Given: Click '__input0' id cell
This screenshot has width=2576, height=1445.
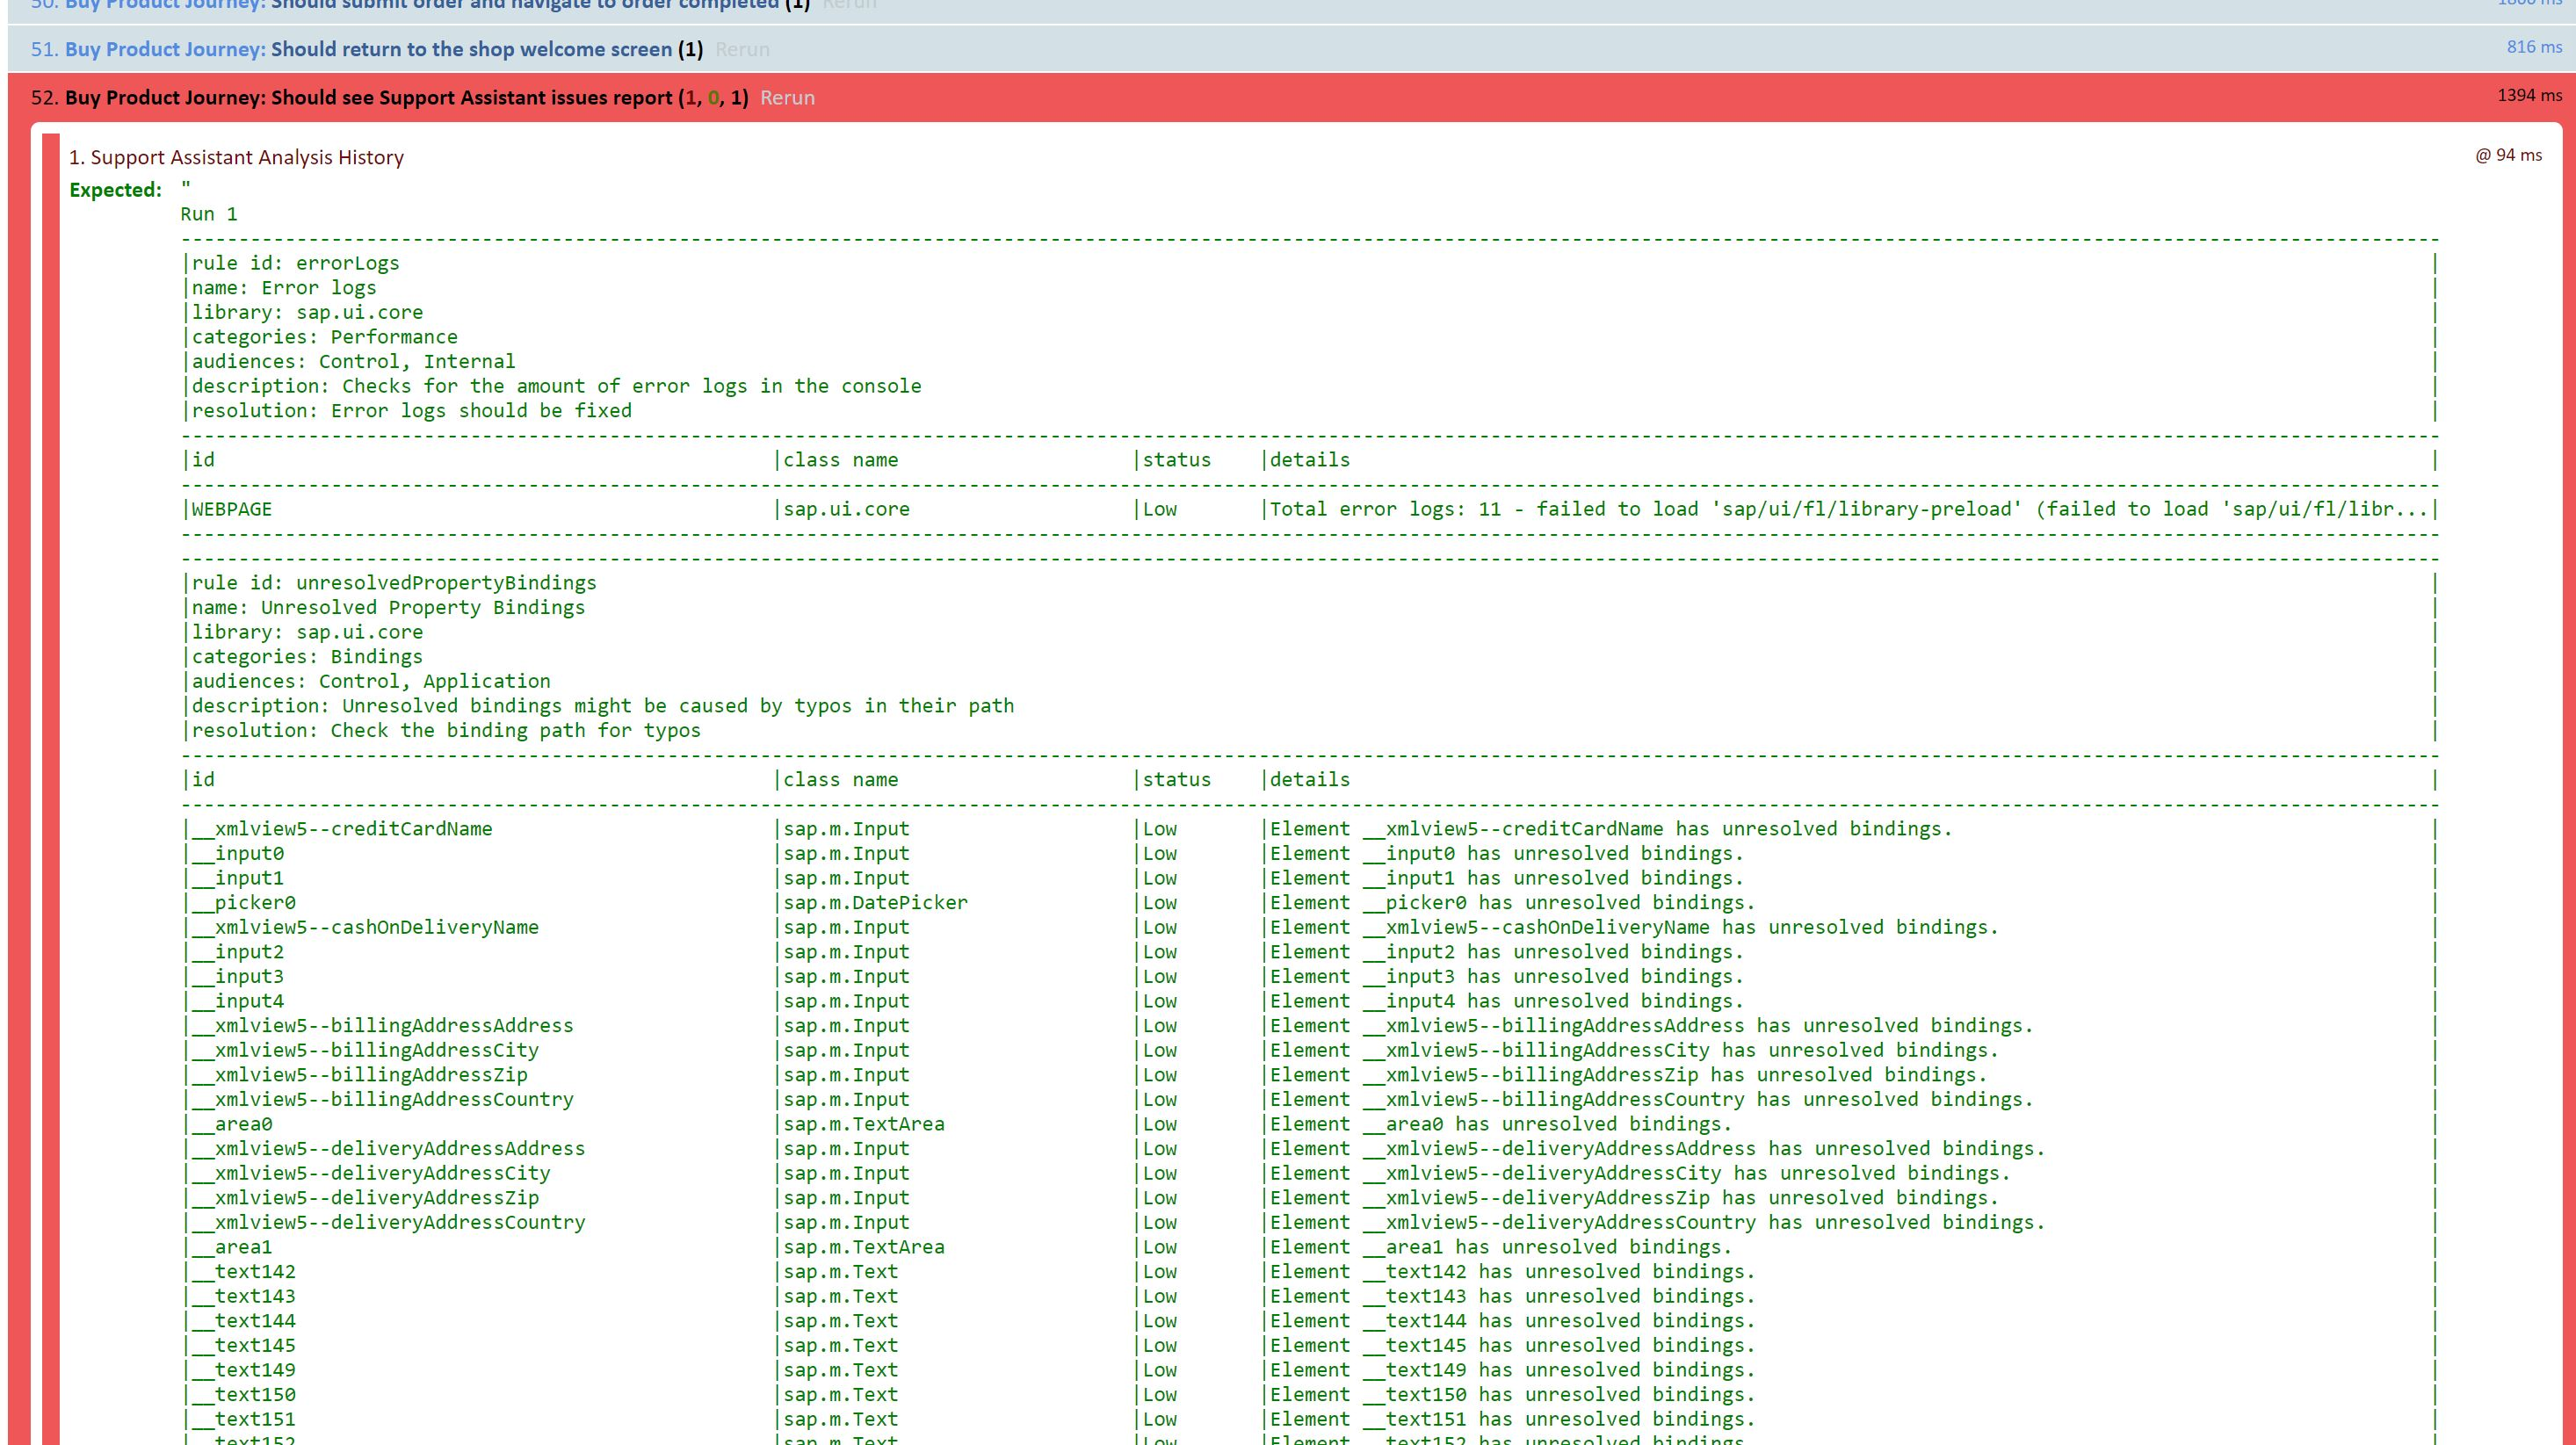Looking at the screenshot, I should point(237,853).
